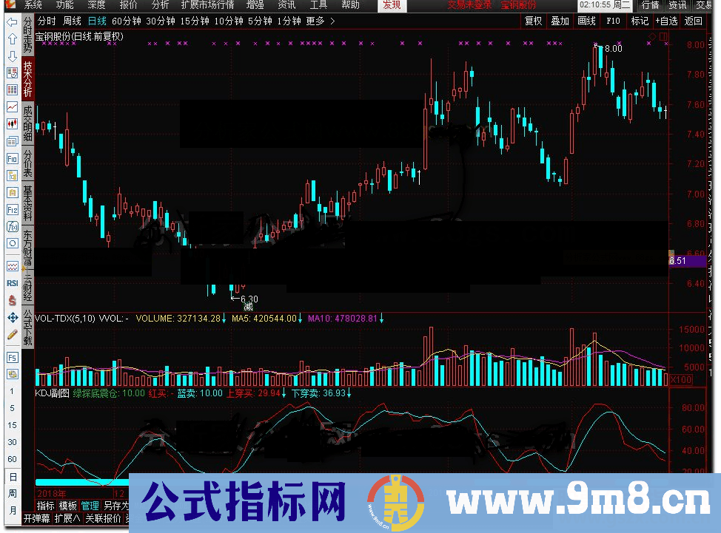Click 交易未登录 to log in for trading
721x533 pixels.
tap(469, 5)
